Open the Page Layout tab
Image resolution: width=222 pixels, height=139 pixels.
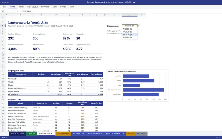[x=32, y=7]
